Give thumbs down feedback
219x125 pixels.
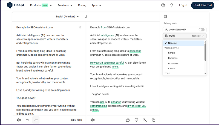pos(136,120)
